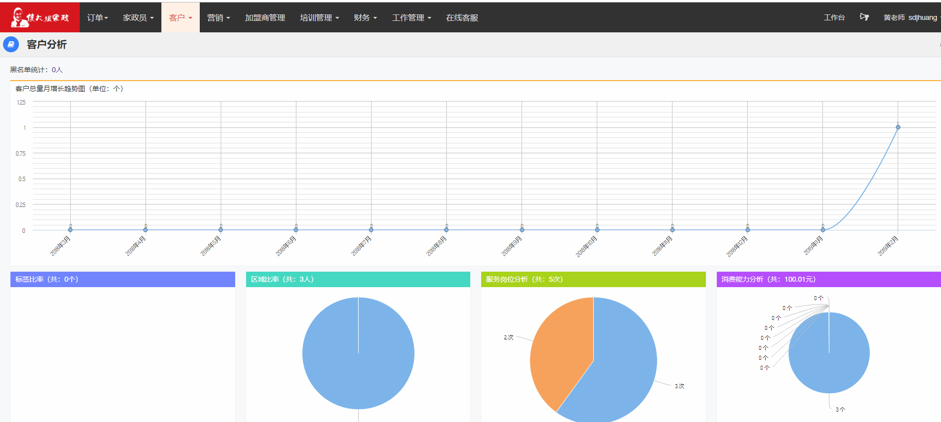The image size is (941, 422).
Task: Click the 2018年11月 data point
Action: (672, 230)
